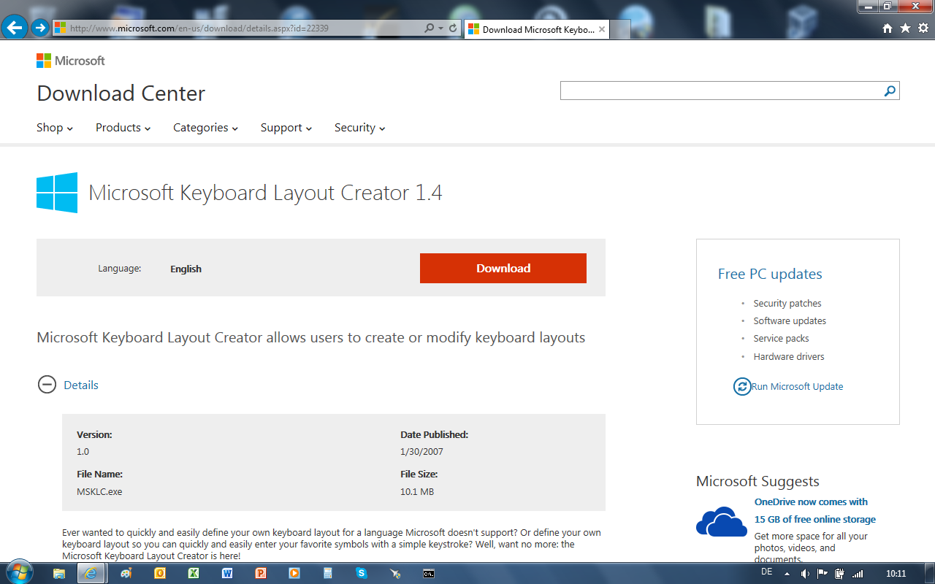Open the Snipping Tool taskbar icon
Image resolution: width=935 pixels, height=584 pixels.
tap(395, 573)
